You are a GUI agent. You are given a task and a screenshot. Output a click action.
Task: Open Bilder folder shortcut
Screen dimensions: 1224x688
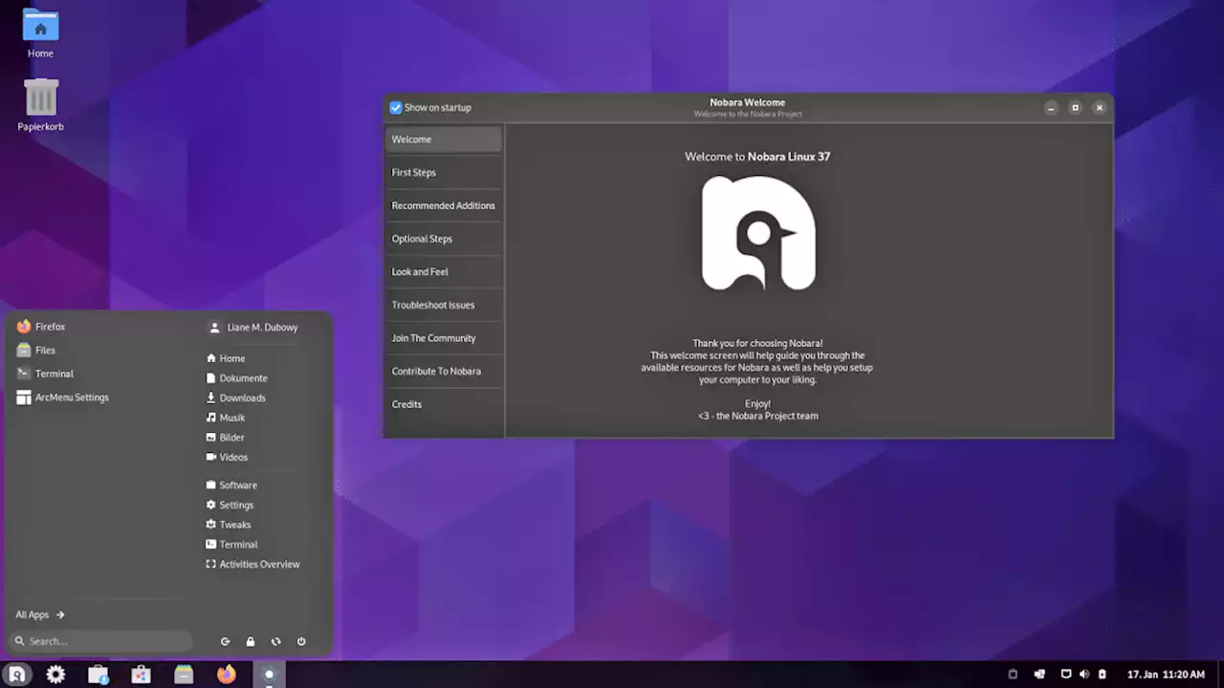[226, 438]
